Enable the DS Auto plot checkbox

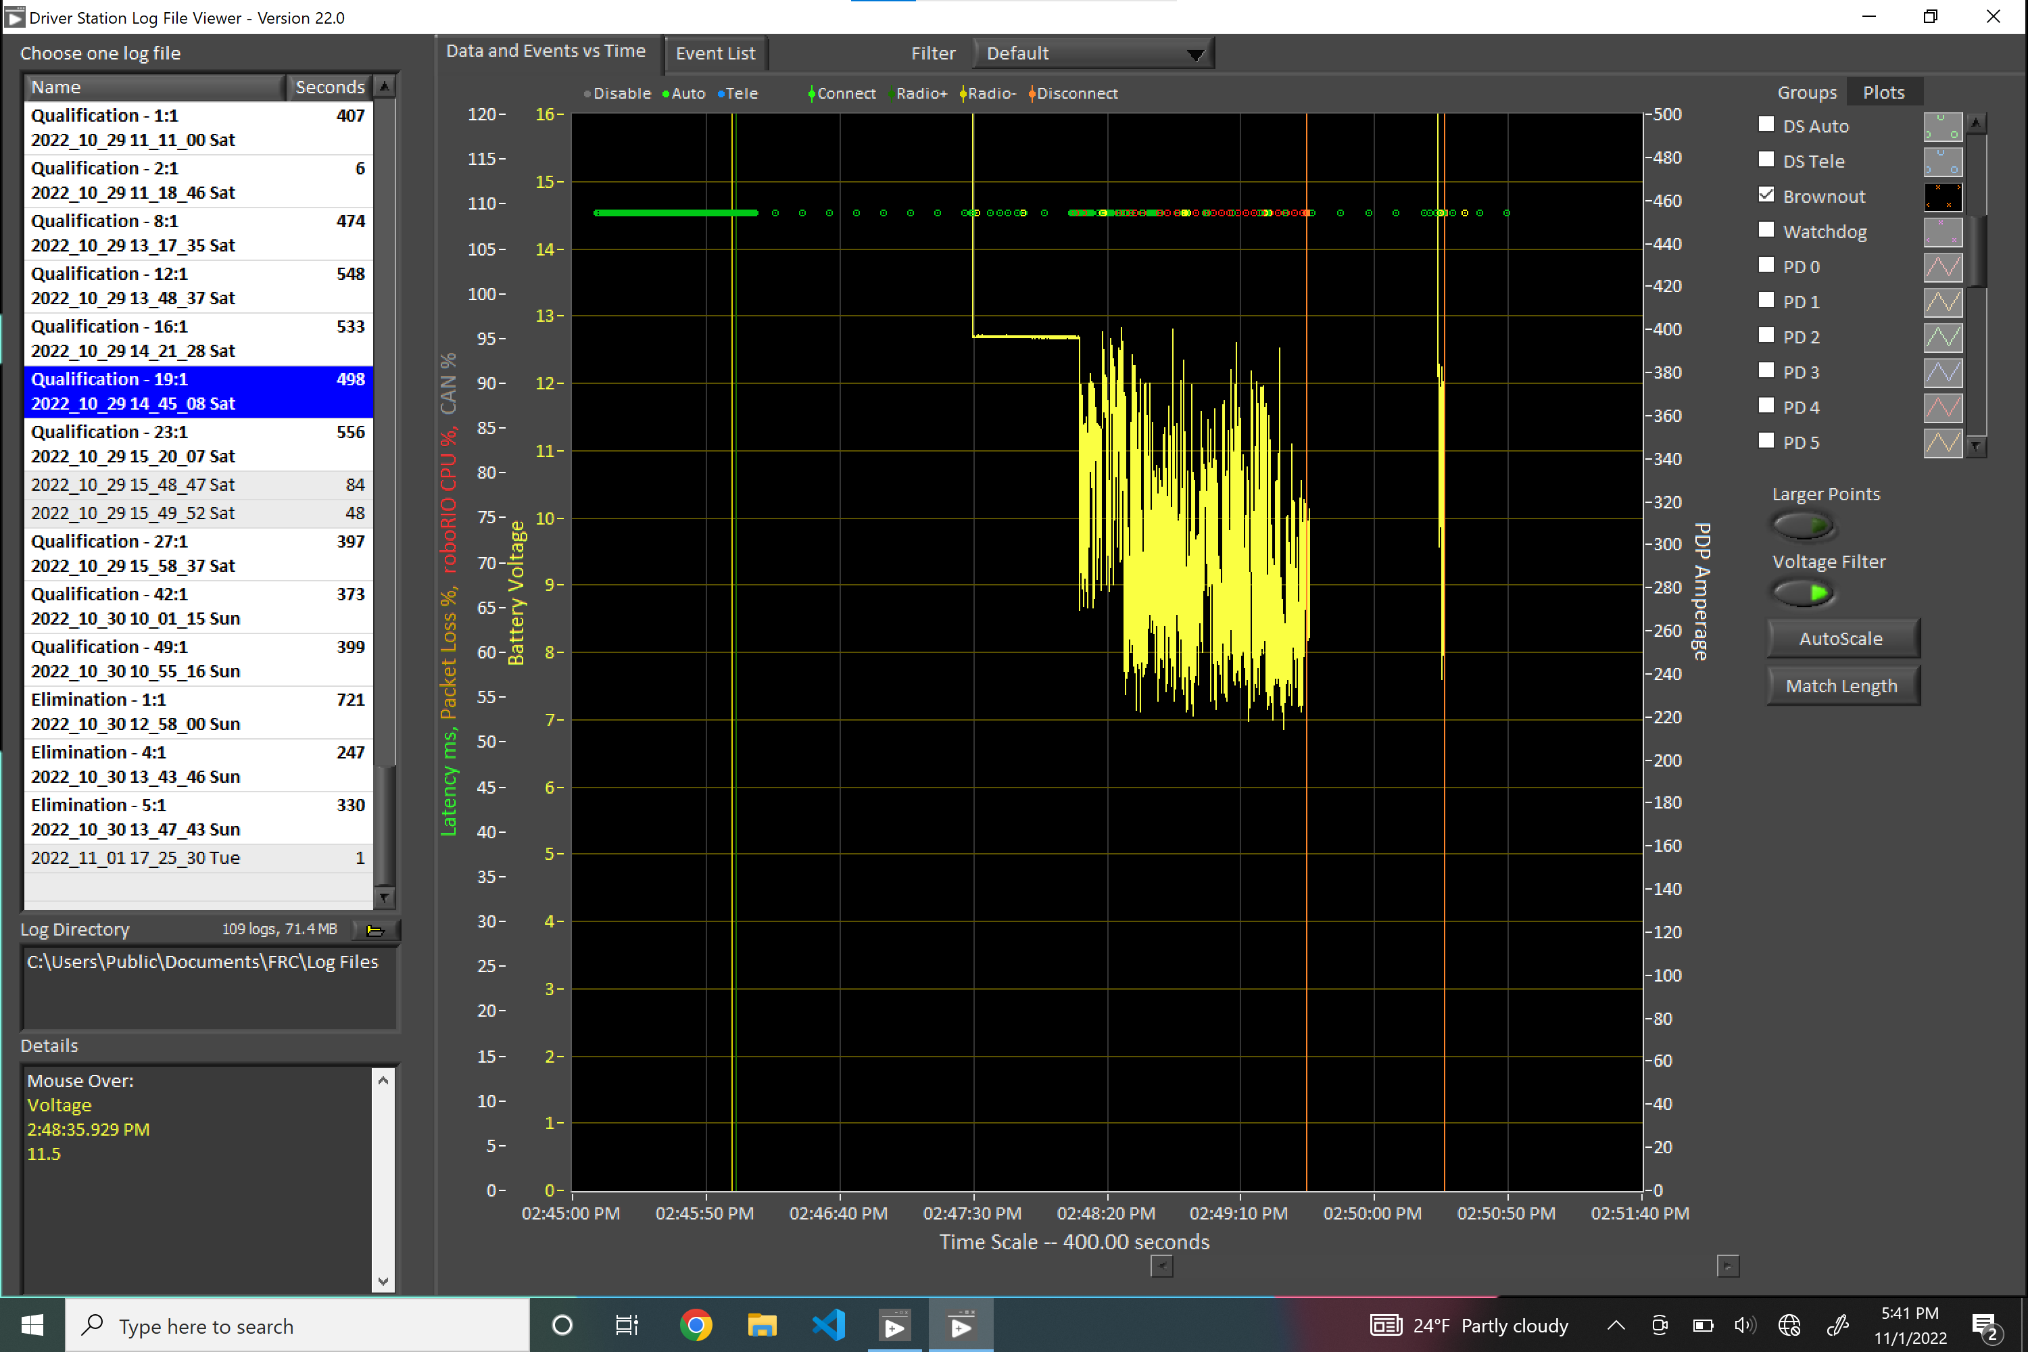[x=1766, y=125]
